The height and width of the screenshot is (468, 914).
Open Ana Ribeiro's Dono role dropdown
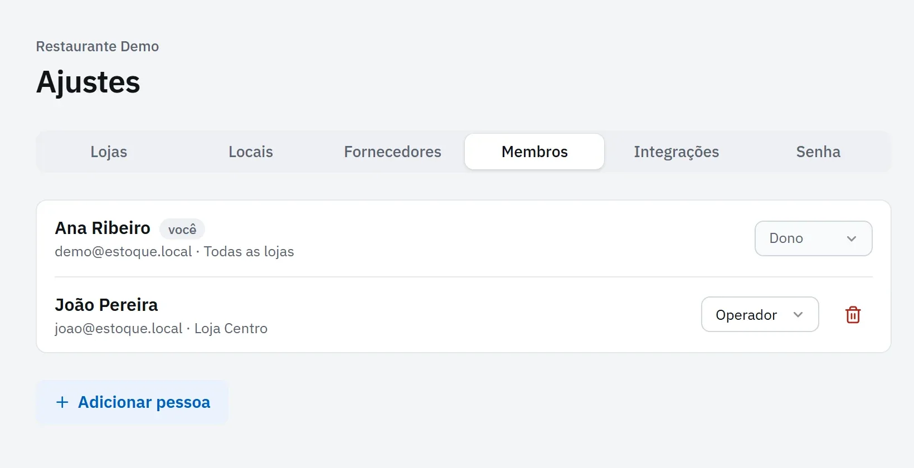(x=813, y=238)
